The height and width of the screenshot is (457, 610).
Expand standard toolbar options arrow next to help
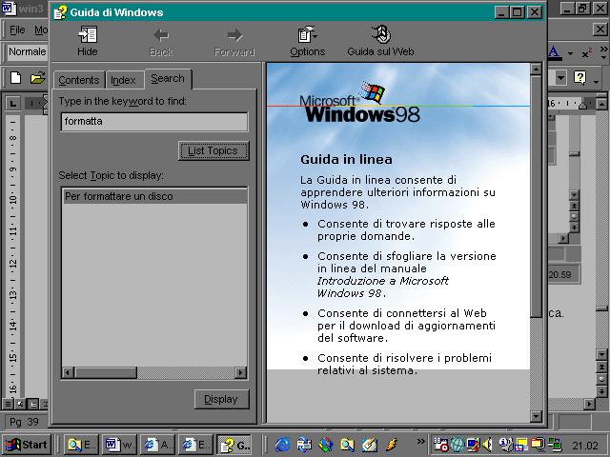click(597, 81)
